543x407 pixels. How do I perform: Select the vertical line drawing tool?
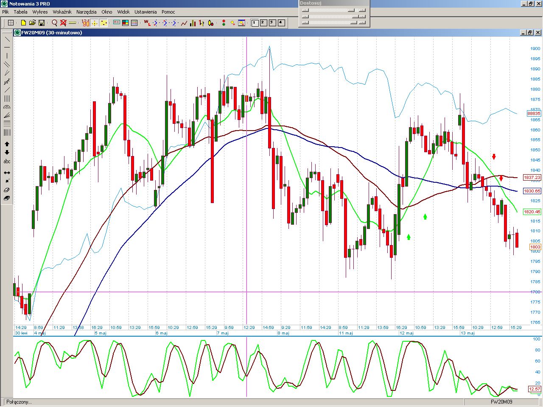click(x=7, y=56)
